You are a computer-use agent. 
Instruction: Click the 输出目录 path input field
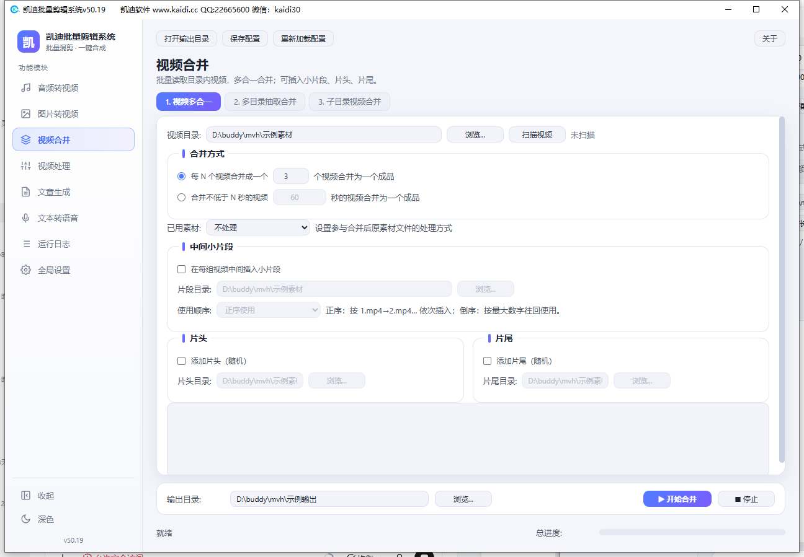[329, 499]
